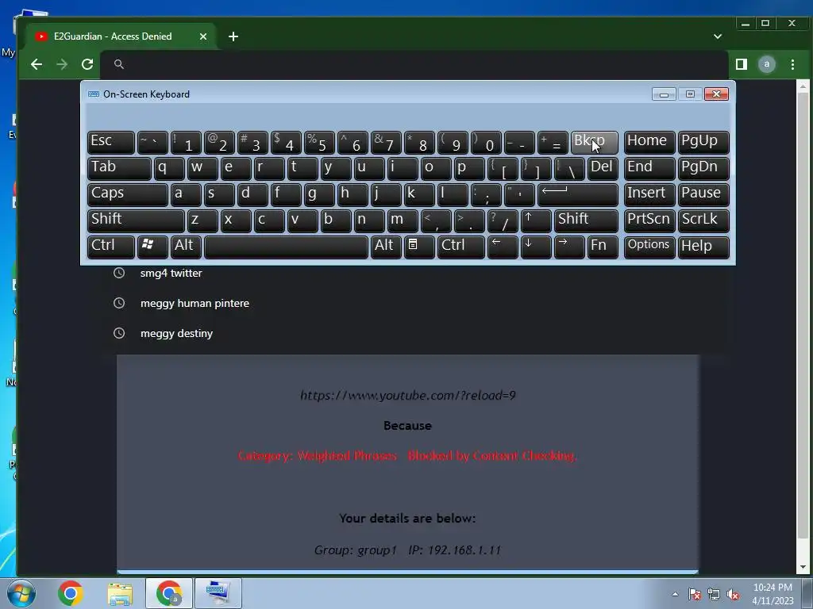Click the On-Screen Keyboard title icon
Screen dimensions: 813x609
[x=94, y=94]
